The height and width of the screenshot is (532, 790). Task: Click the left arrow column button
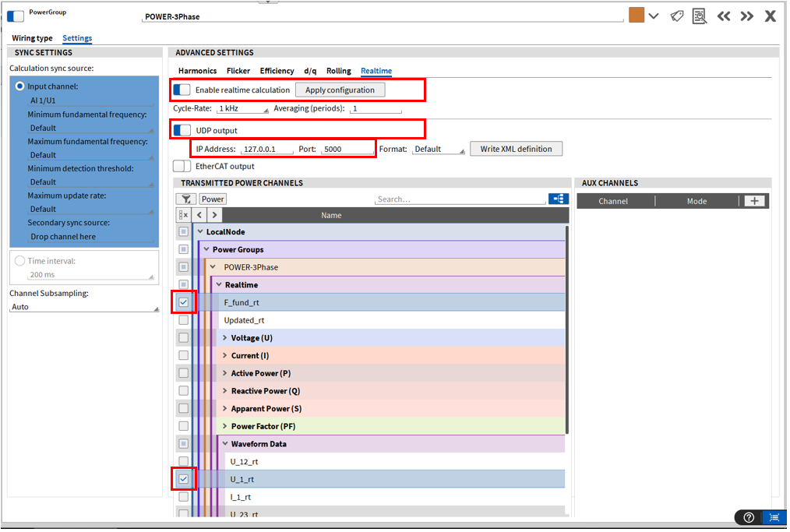199,215
